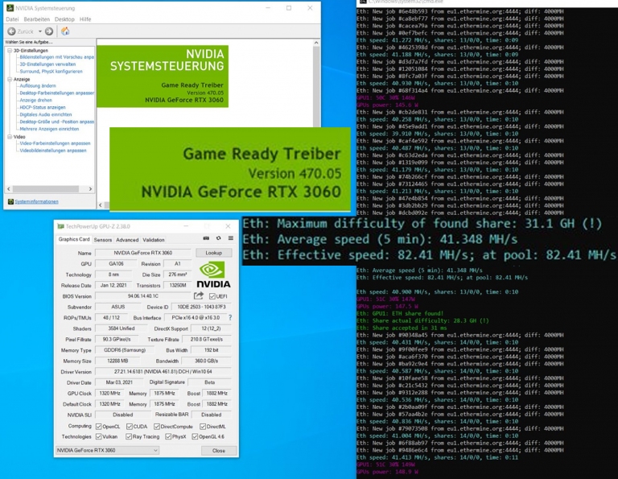
Task: Collapse the Video tree node
Action: 10,137
